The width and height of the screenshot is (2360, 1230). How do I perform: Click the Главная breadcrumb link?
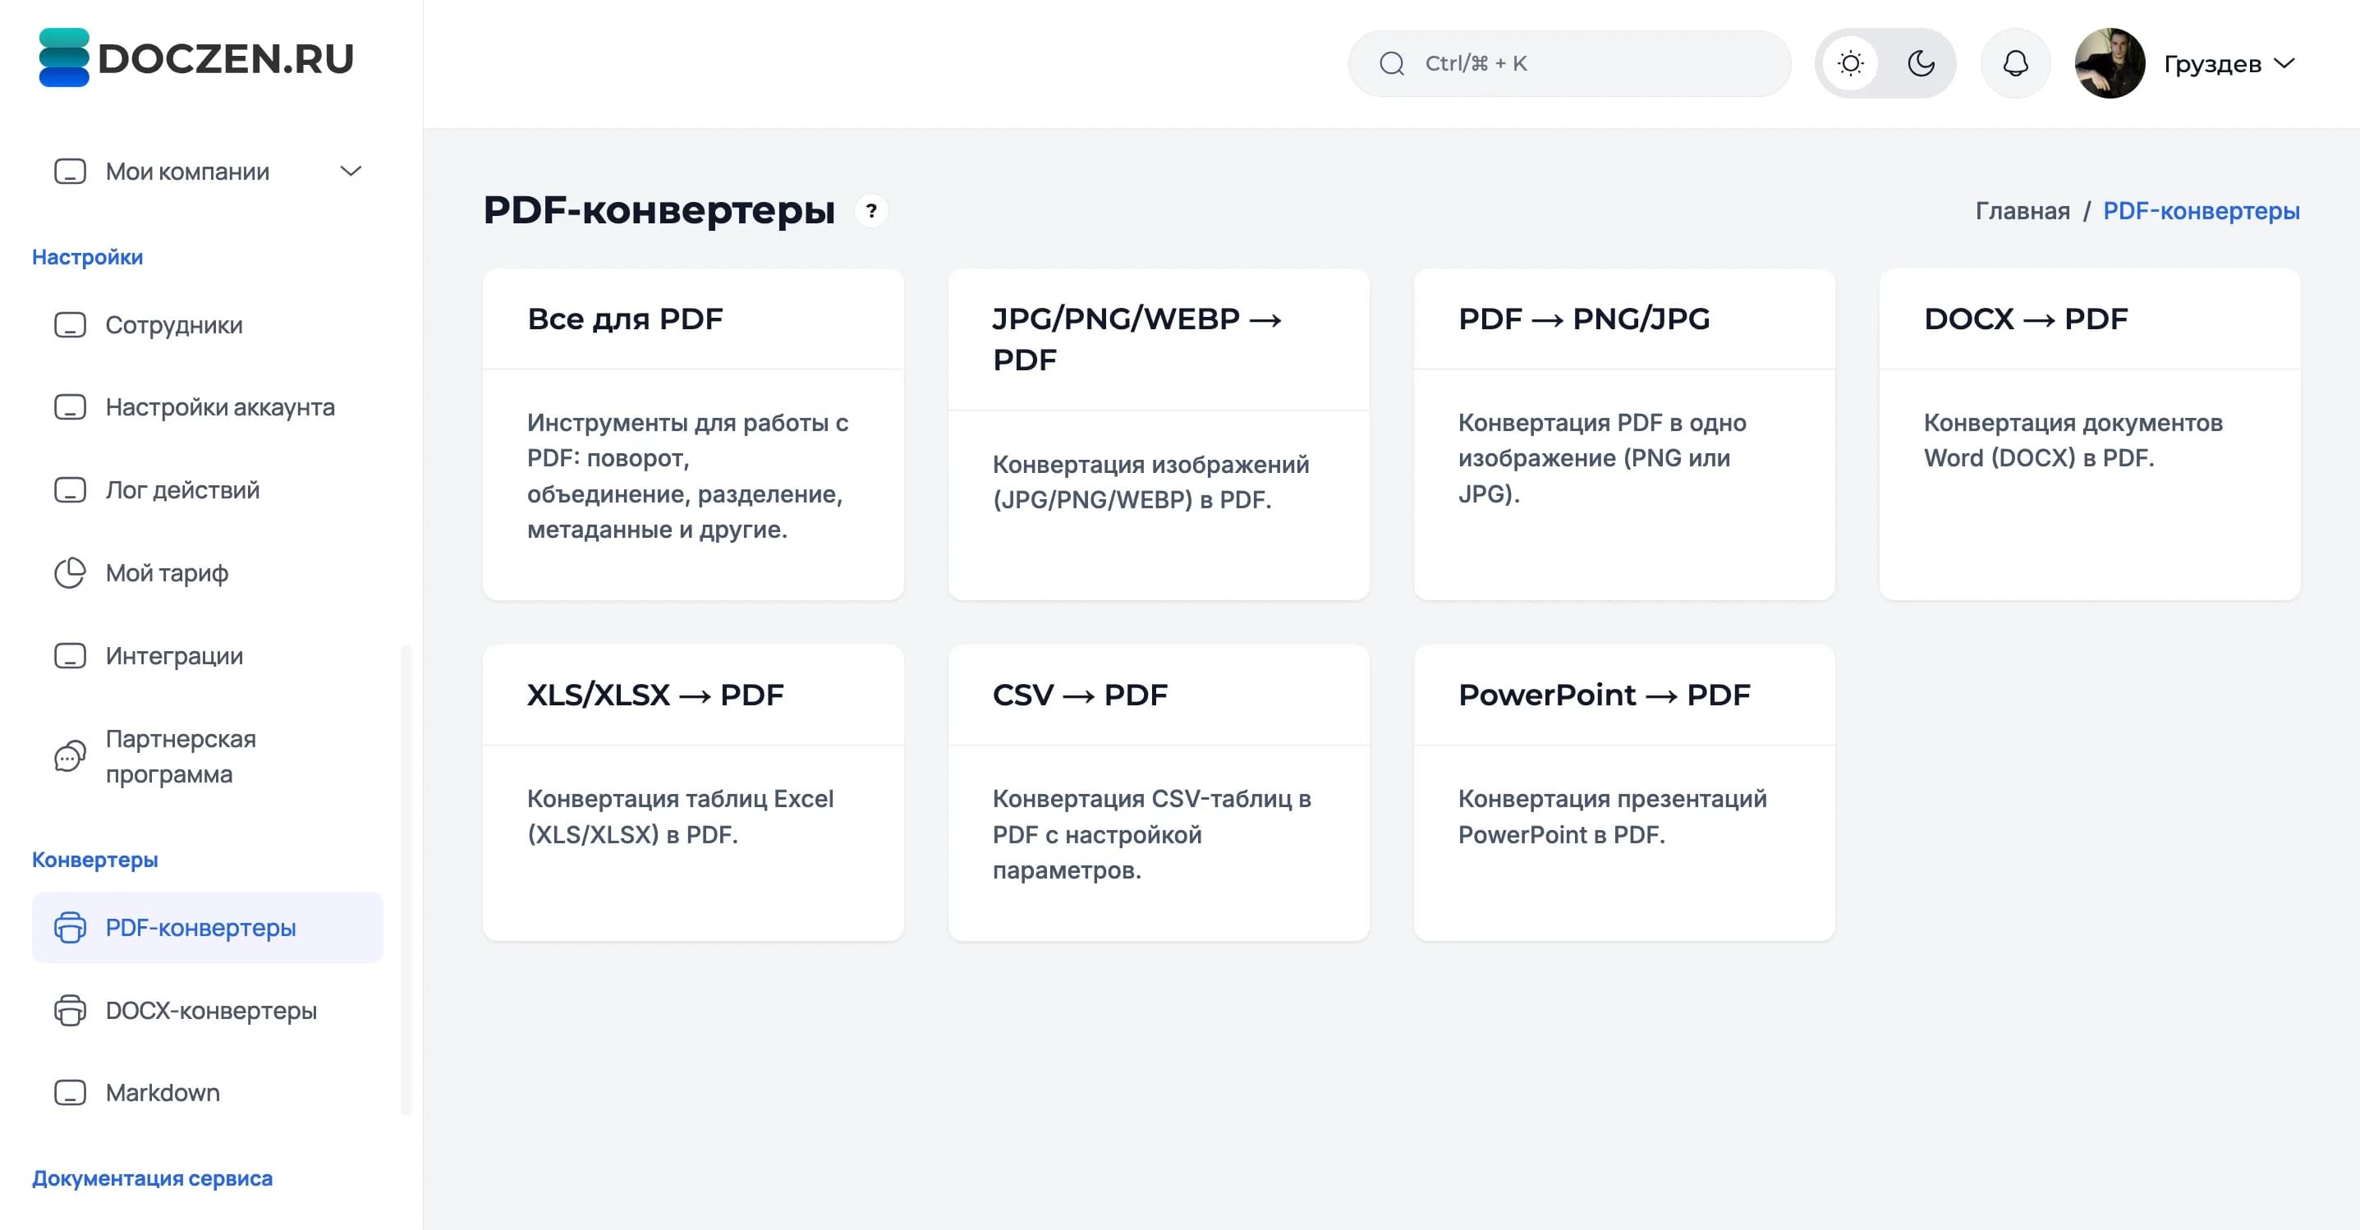2022,211
